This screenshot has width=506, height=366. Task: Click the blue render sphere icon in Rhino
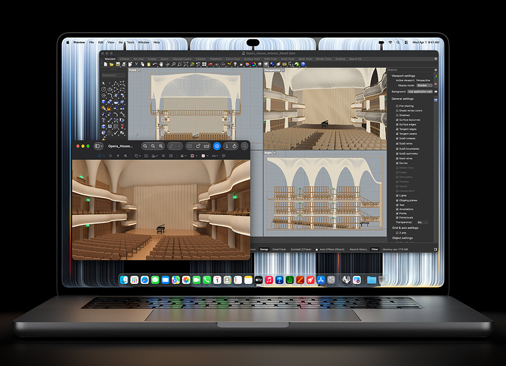click(272, 64)
